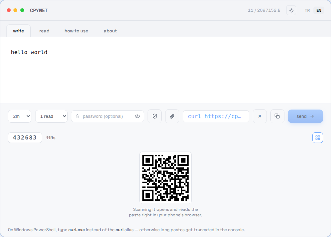Click the yellow minimize window dot
Screen dimensions: 331x237
click(x=16, y=10)
